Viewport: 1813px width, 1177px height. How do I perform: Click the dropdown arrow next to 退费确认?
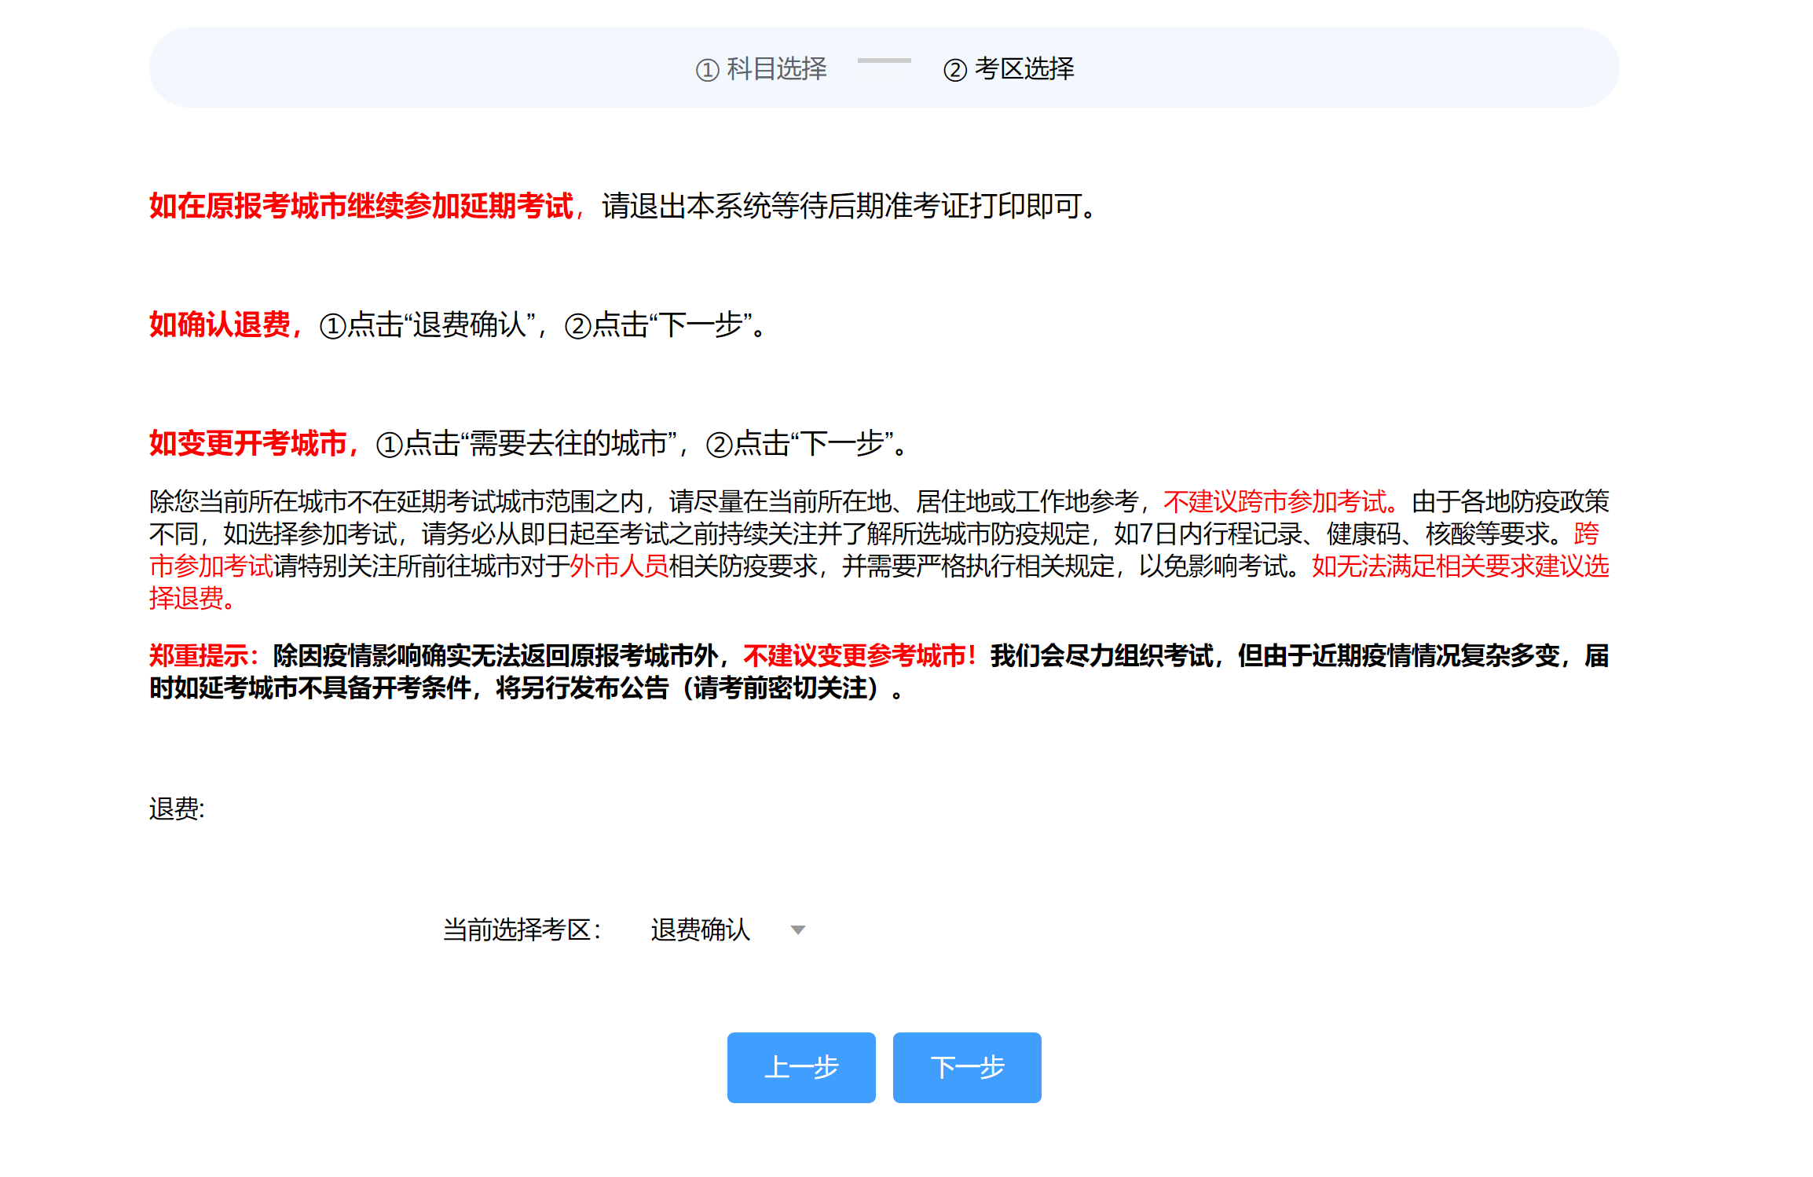(x=798, y=930)
